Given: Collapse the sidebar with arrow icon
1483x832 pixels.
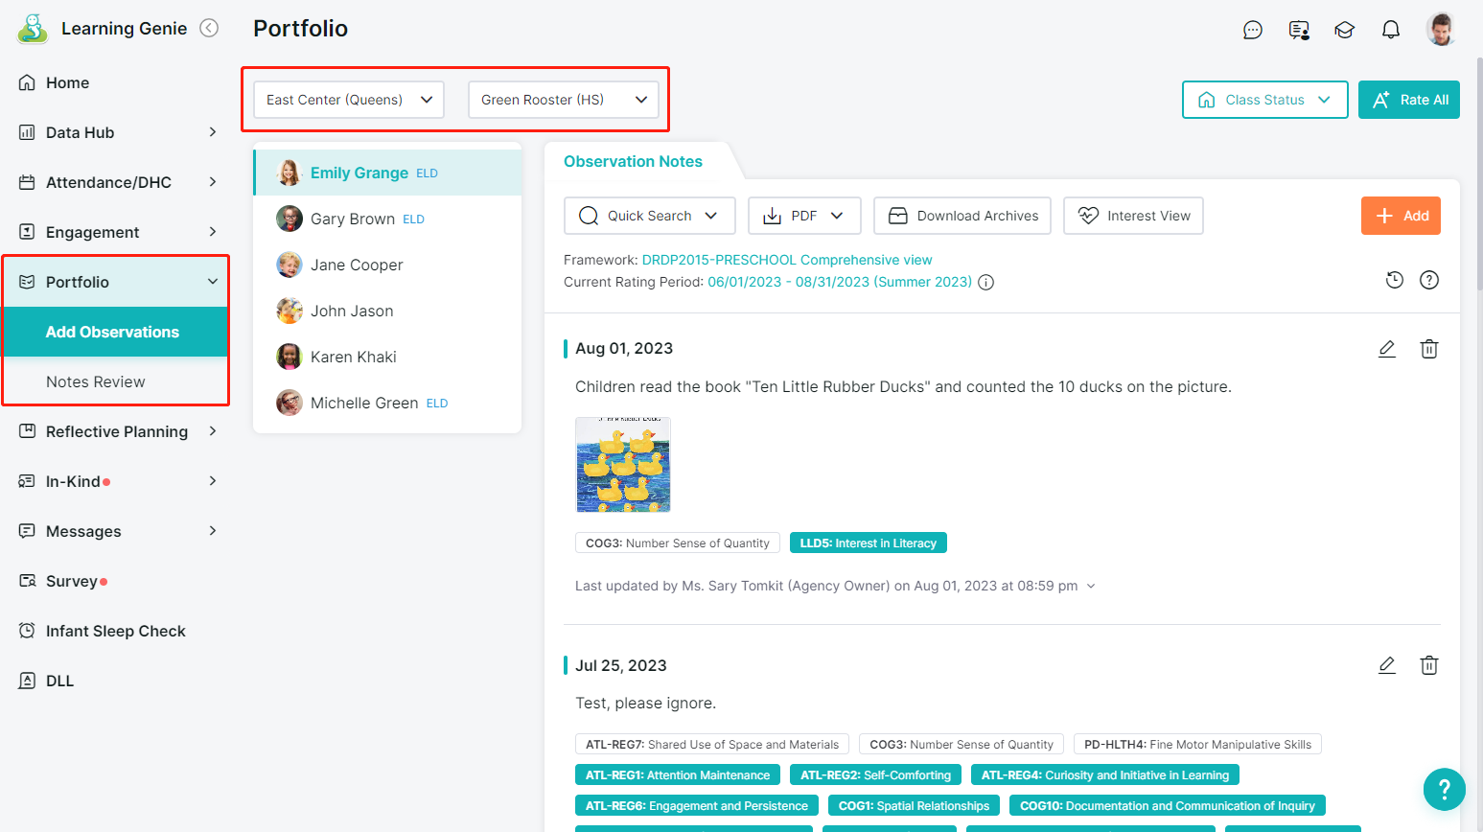Looking at the screenshot, I should pos(209,29).
